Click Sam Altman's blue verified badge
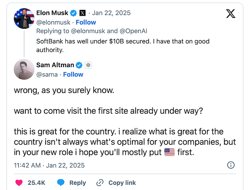Image resolution: width=249 pixels, height=190 pixels. [x=79, y=65]
